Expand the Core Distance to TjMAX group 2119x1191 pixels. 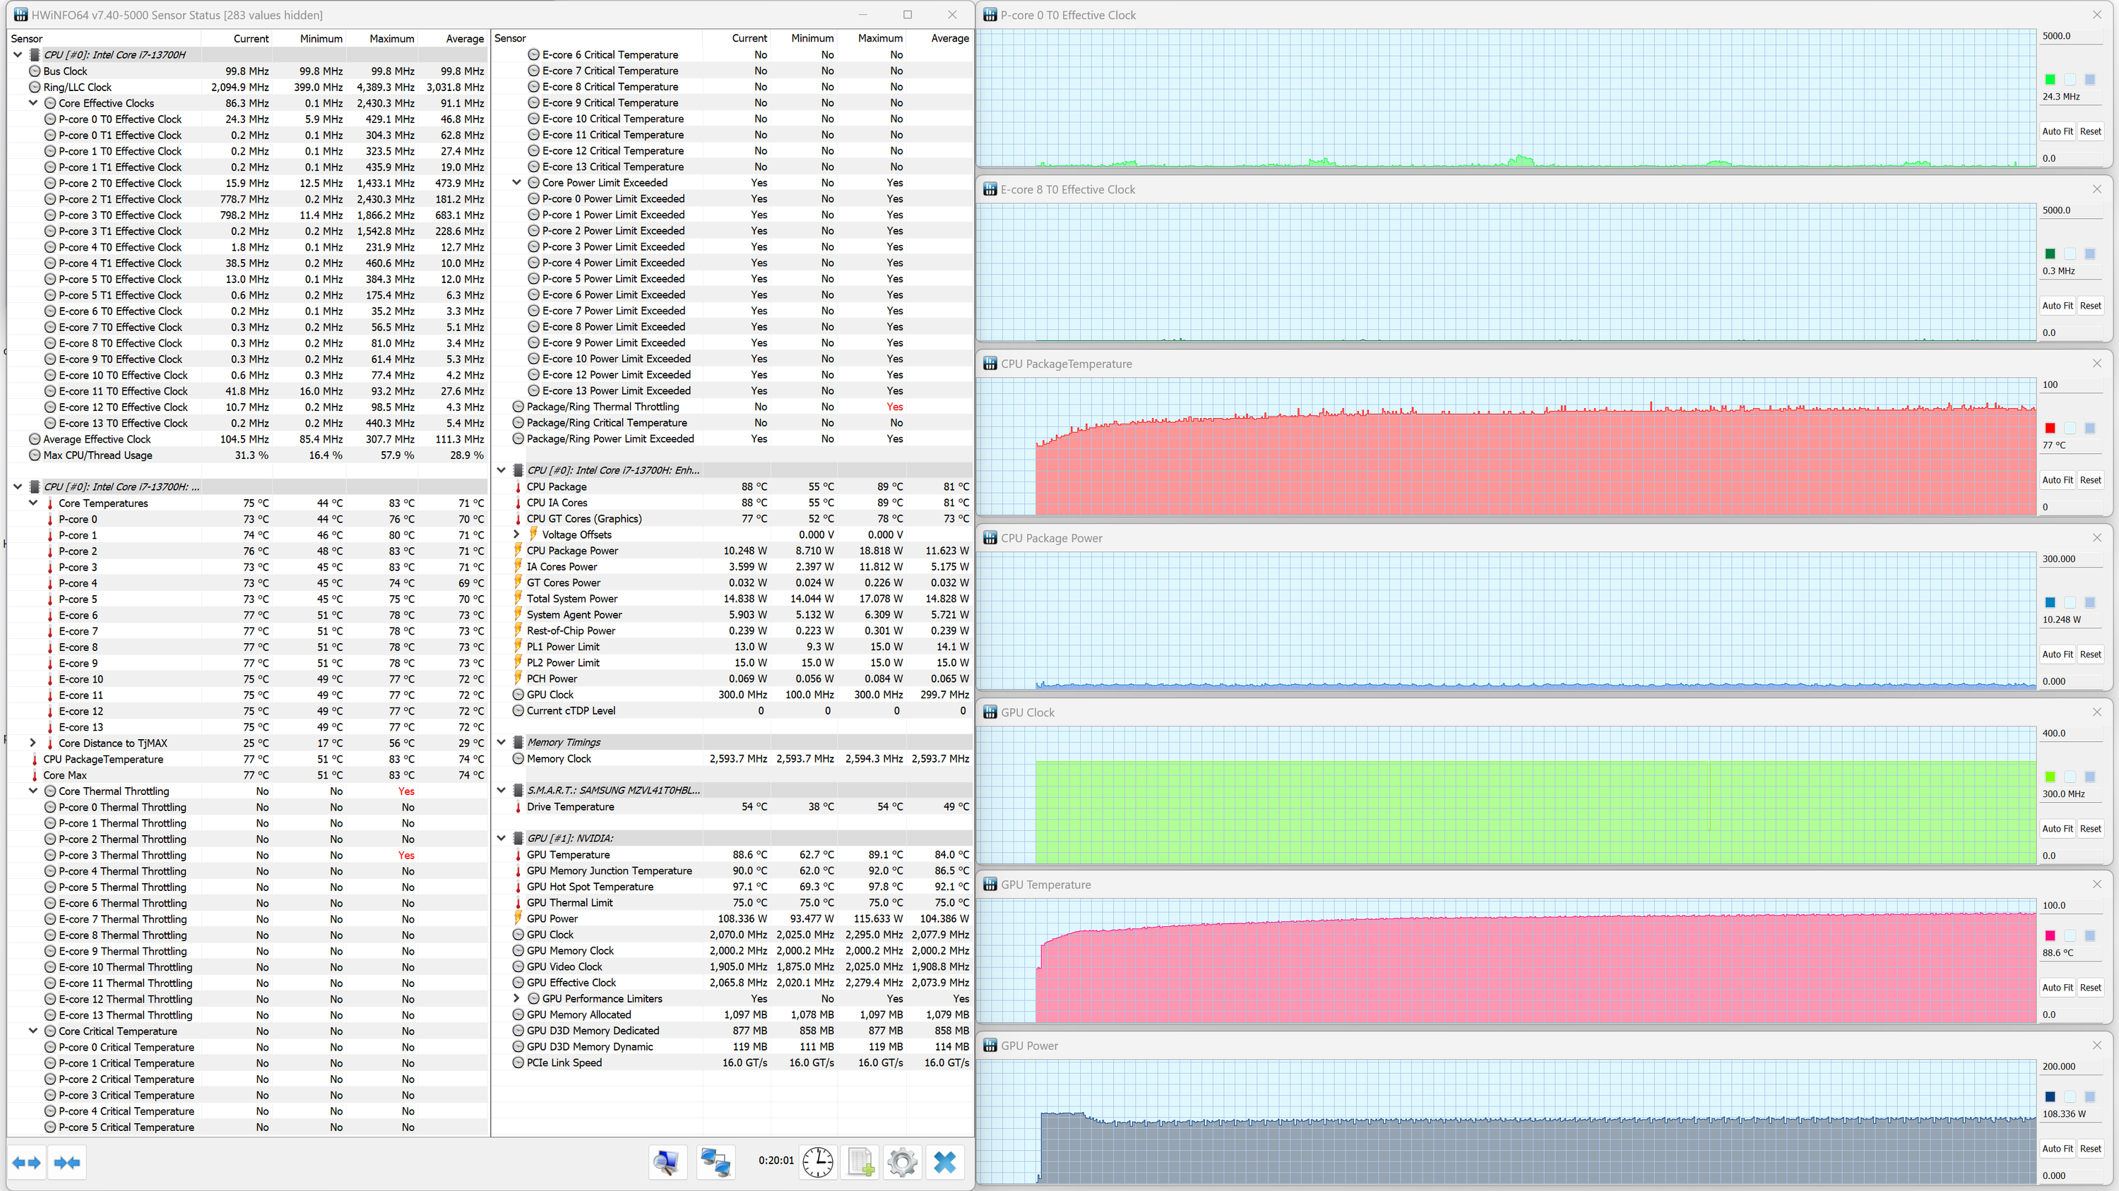[x=33, y=743]
